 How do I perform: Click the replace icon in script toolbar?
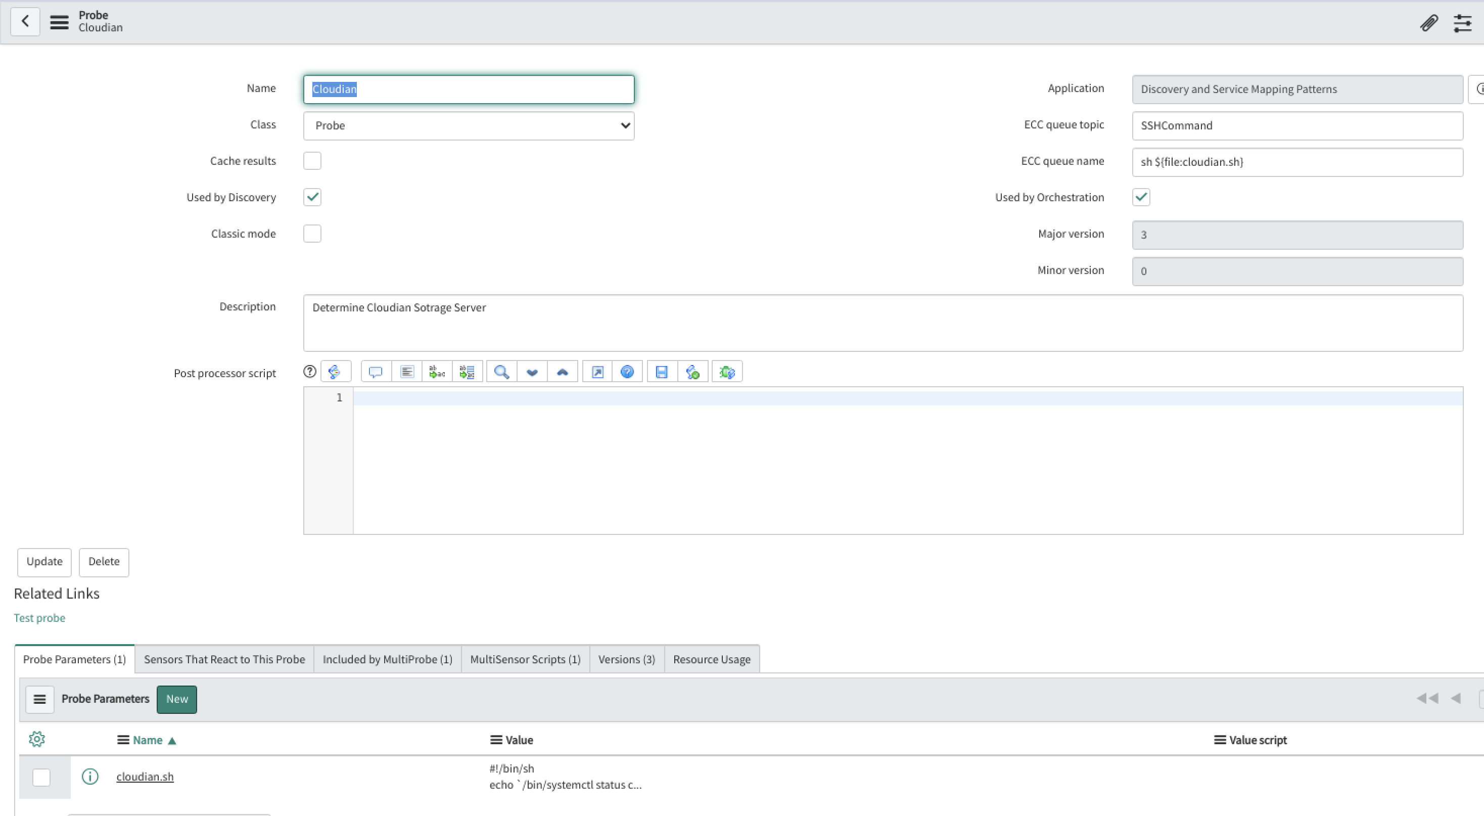(437, 372)
